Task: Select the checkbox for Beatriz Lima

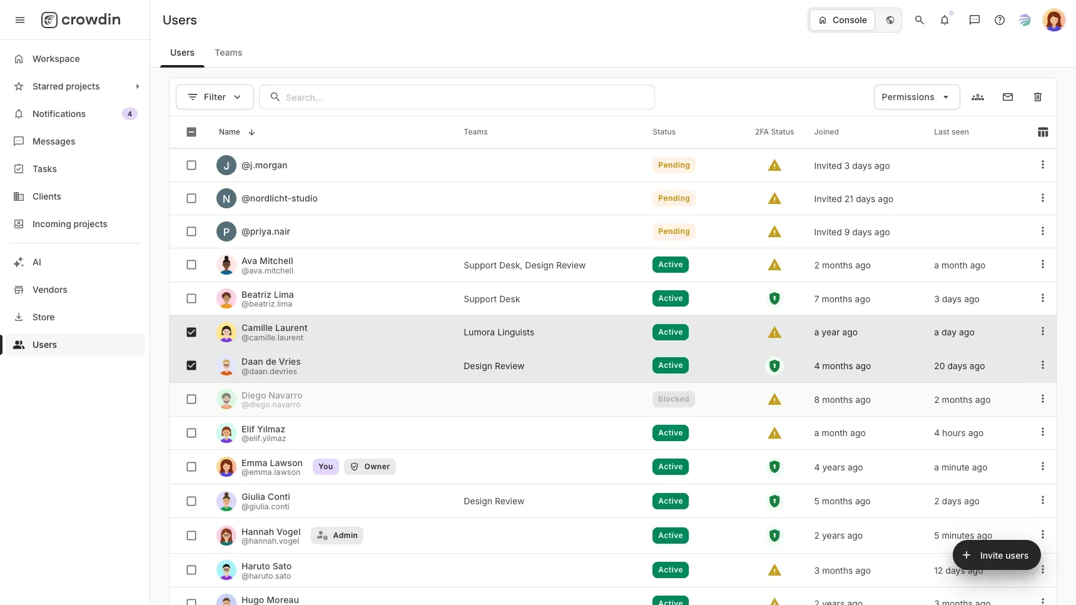Action: click(191, 298)
